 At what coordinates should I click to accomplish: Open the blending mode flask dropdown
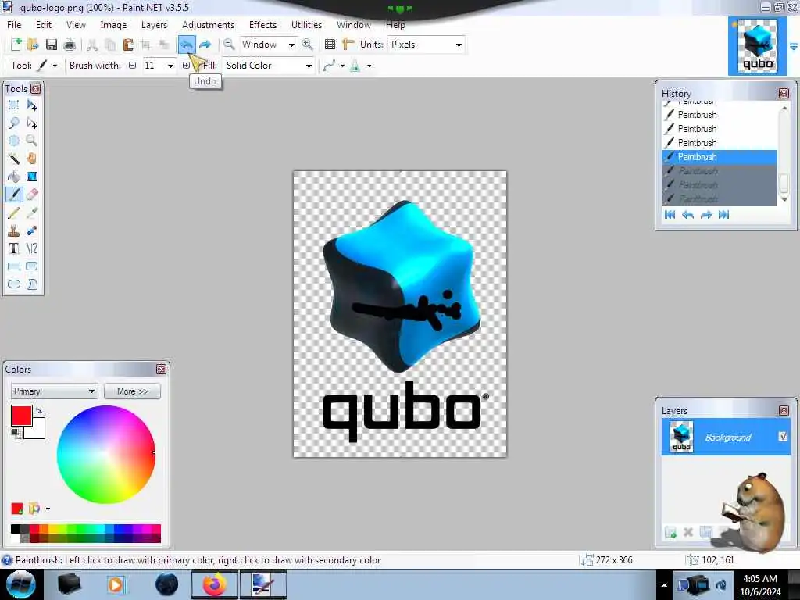tap(369, 66)
